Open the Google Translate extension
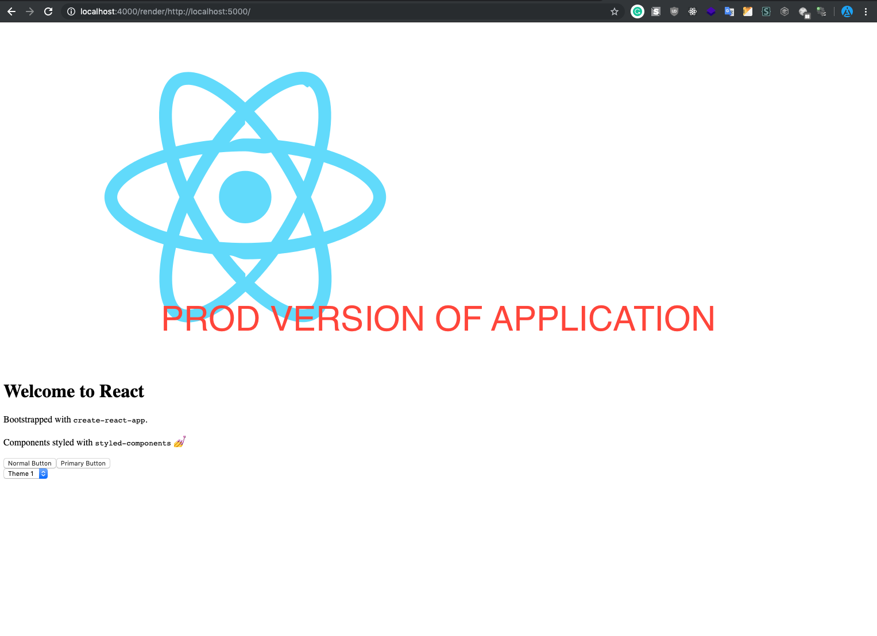 (x=729, y=11)
